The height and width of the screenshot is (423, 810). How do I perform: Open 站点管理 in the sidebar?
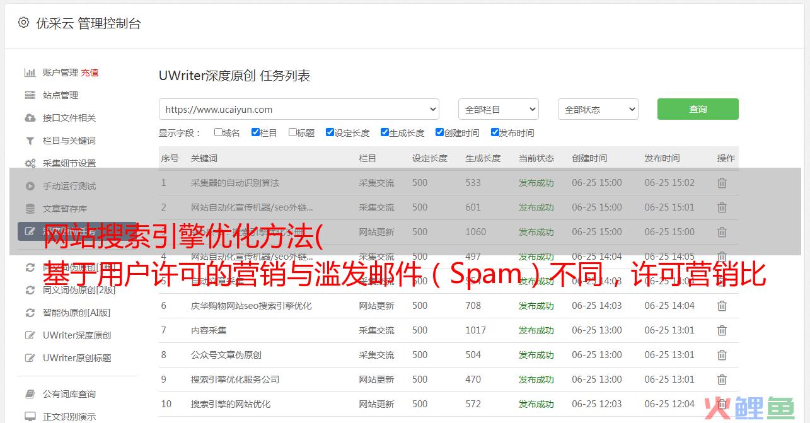point(61,95)
